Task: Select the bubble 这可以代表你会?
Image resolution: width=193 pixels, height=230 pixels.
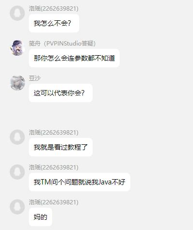Action: click(61, 93)
